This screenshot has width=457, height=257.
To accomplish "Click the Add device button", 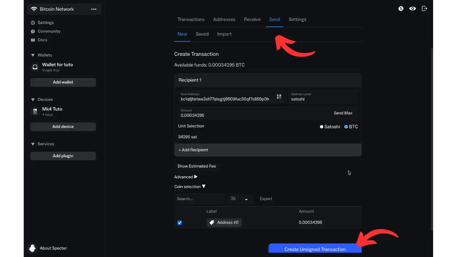I will tap(63, 126).
